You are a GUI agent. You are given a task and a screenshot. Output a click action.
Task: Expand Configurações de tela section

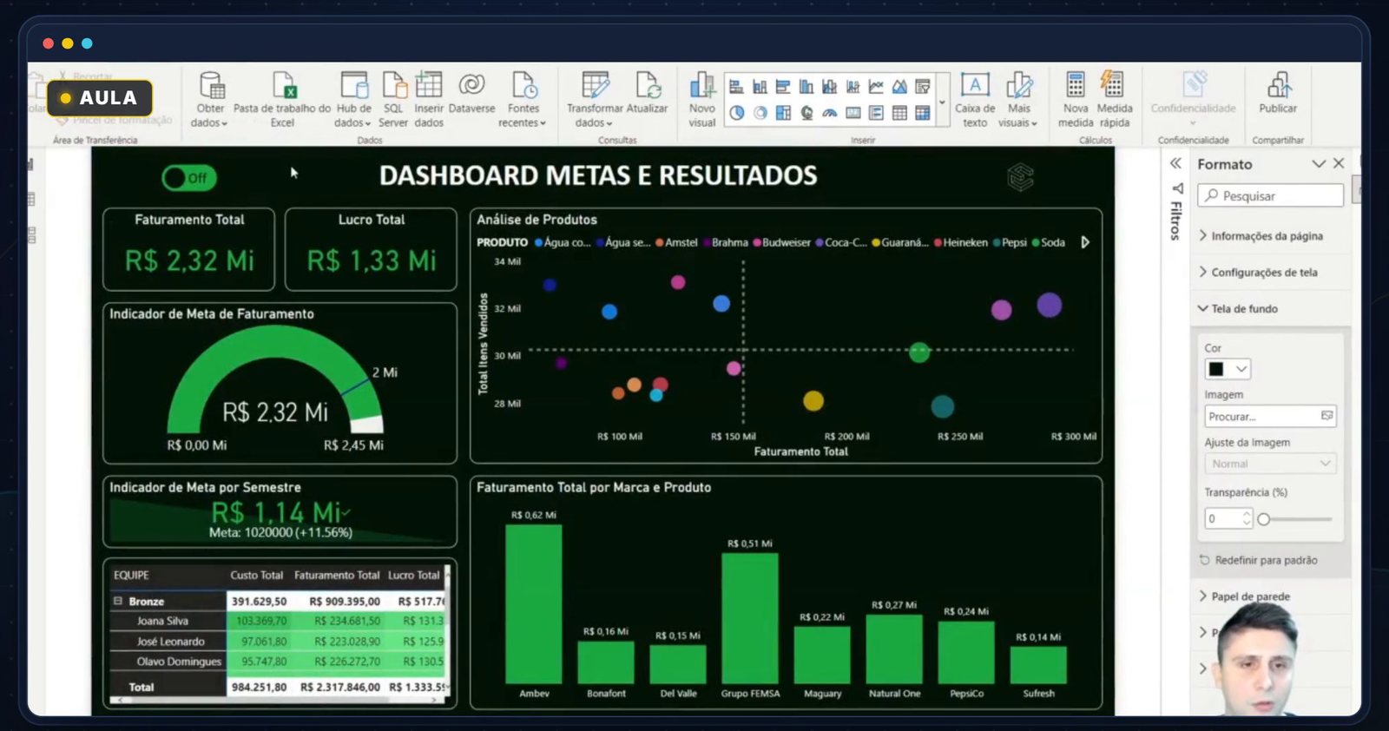pos(1258,273)
